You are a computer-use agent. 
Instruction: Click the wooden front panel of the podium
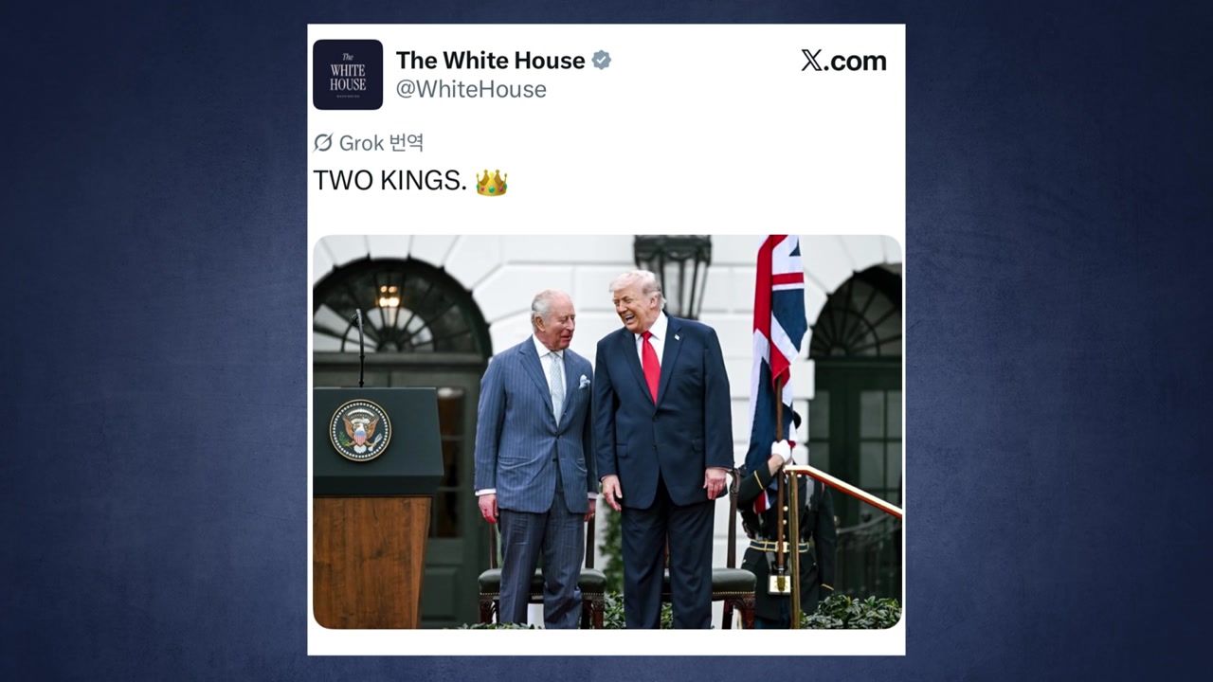(371, 562)
